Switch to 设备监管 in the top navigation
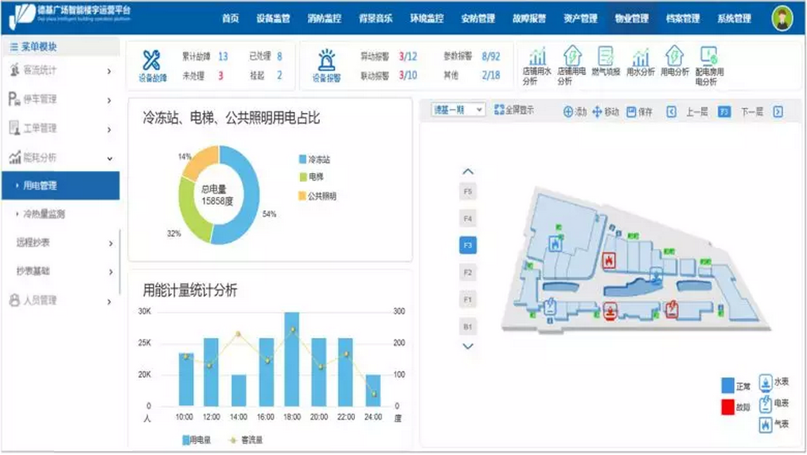Viewport: 807px width, 455px height. (273, 18)
